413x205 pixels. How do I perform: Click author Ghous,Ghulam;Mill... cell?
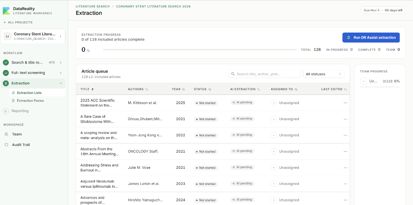(145, 119)
